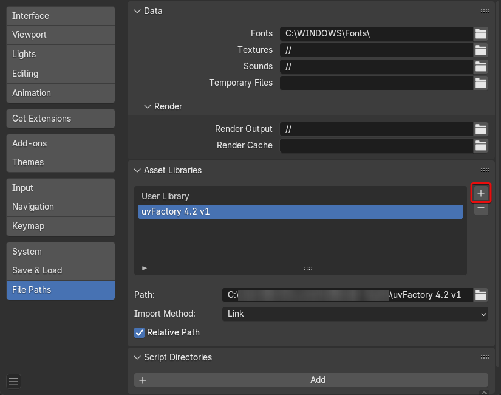
Task: Click Asset Libraries panel grip dots
Action: point(485,170)
